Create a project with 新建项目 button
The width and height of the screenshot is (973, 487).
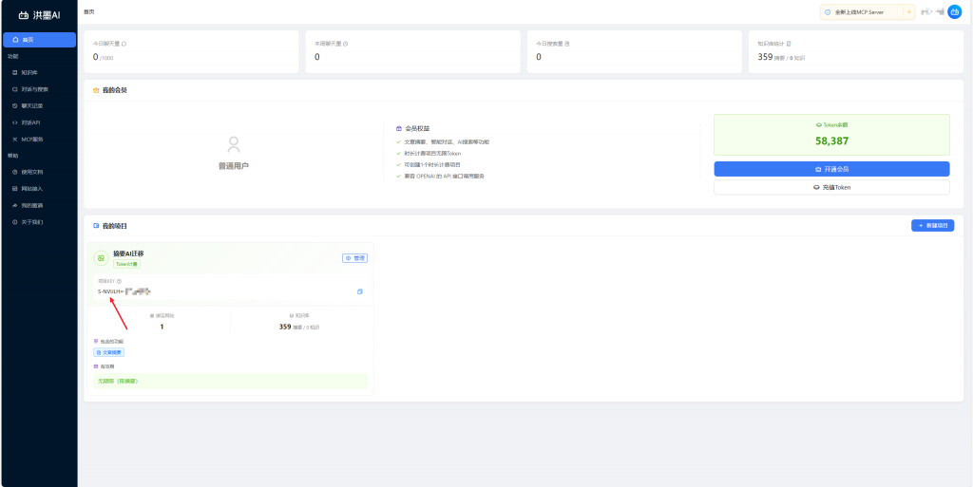932,226
